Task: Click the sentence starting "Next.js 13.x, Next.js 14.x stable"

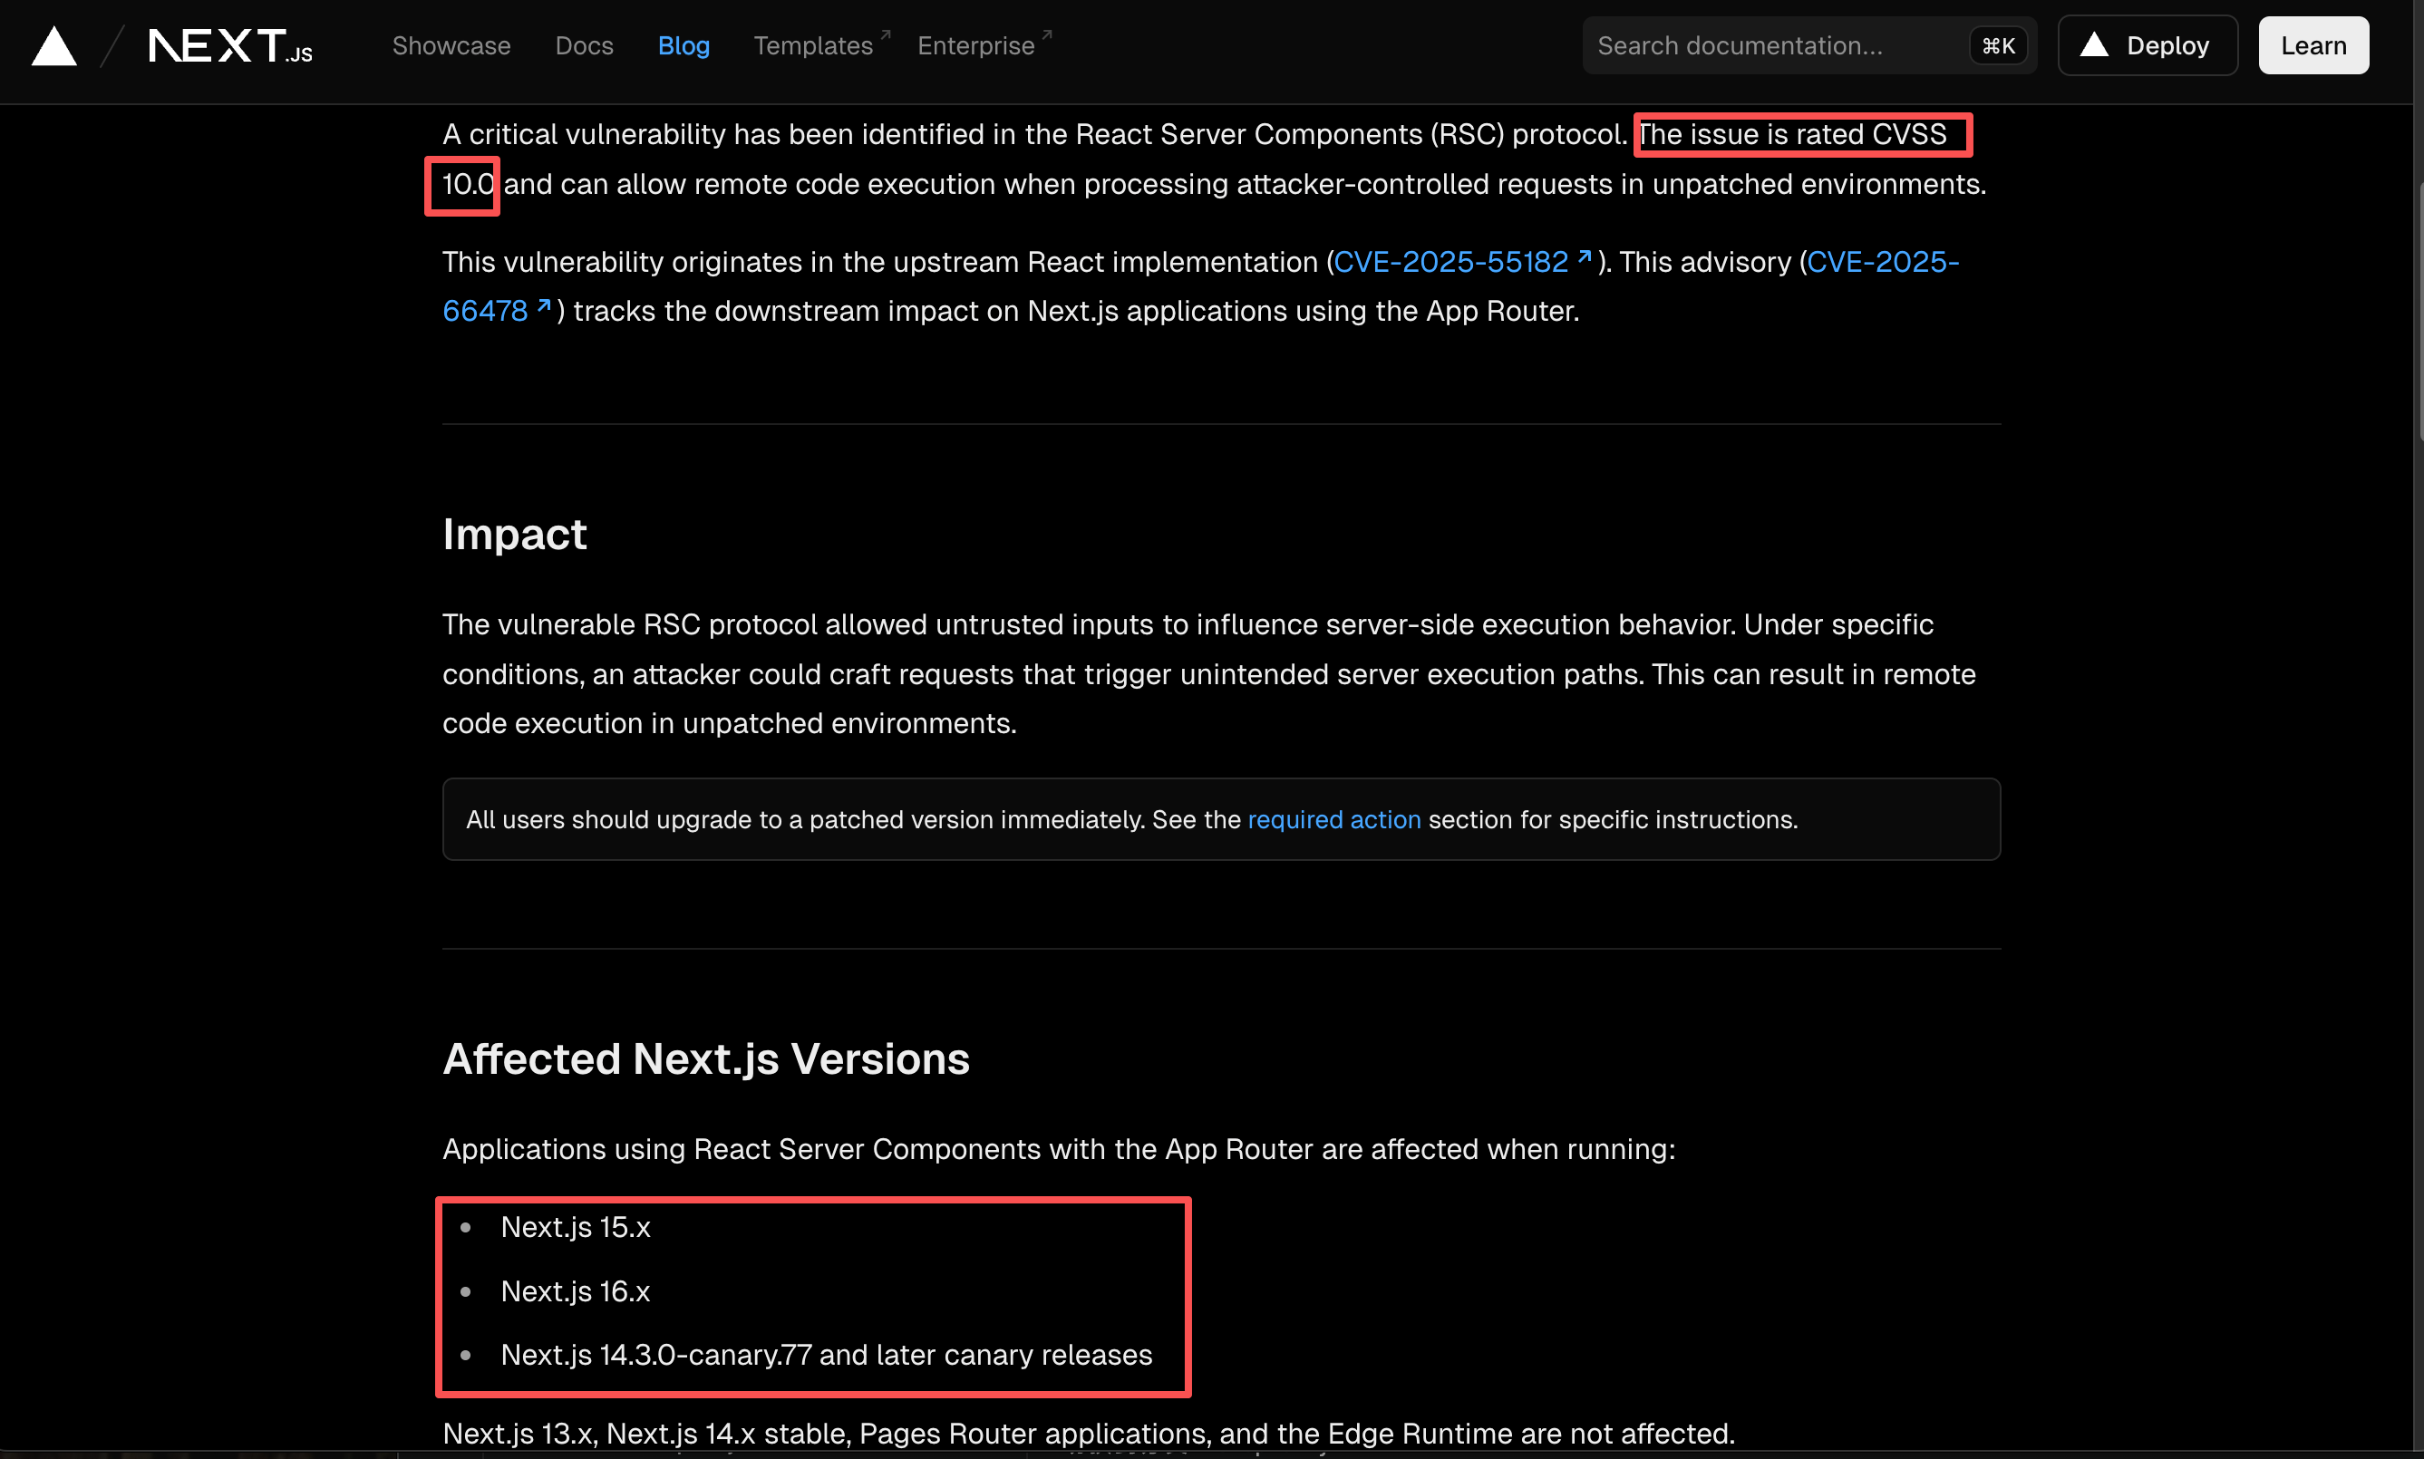Action: pos(1089,1434)
